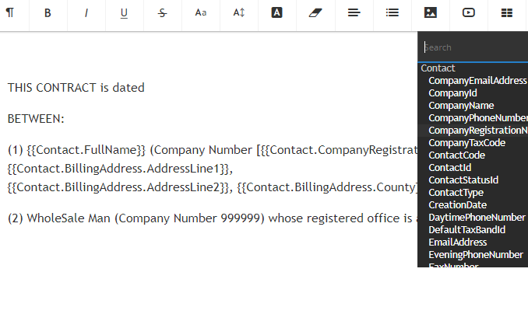Choose DefaultTaxBandId from the list
This screenshot has width=528, height=328.
click(466, 230)
